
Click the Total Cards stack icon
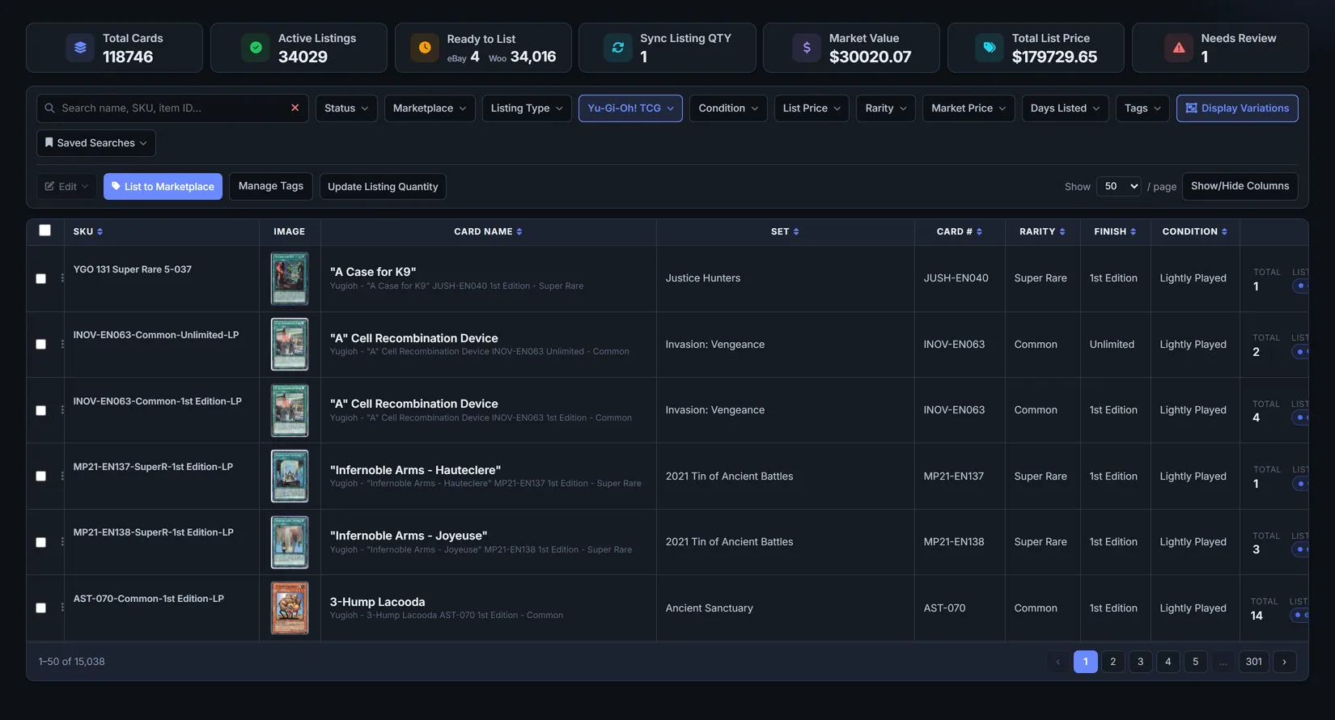80,48
